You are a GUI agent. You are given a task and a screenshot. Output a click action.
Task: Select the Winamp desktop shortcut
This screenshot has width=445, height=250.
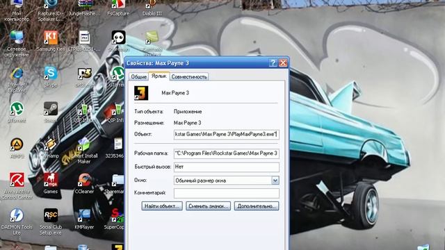pos(51,147)
